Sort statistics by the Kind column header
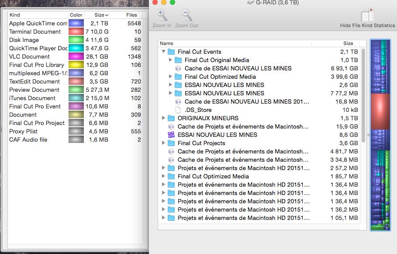This screenshot has height=254, width=397. 38,15
